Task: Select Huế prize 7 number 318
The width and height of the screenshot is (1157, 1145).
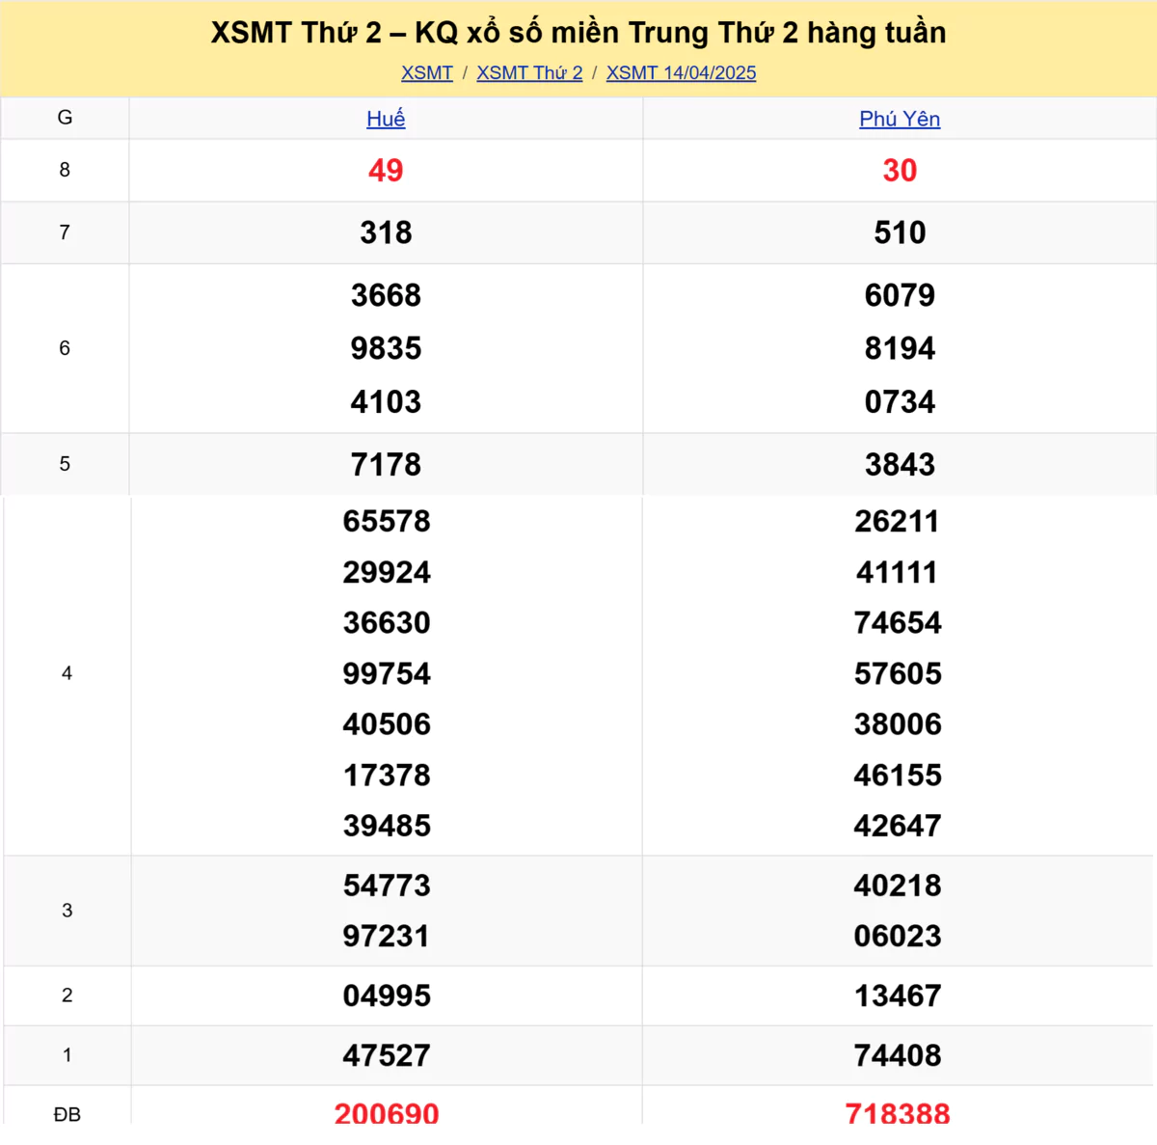Action: pyautogui.click(x=386, y=232)
